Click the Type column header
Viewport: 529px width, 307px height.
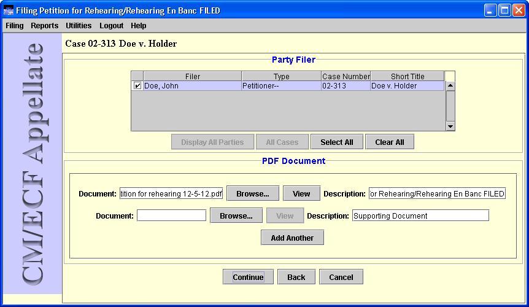(281, 76)
